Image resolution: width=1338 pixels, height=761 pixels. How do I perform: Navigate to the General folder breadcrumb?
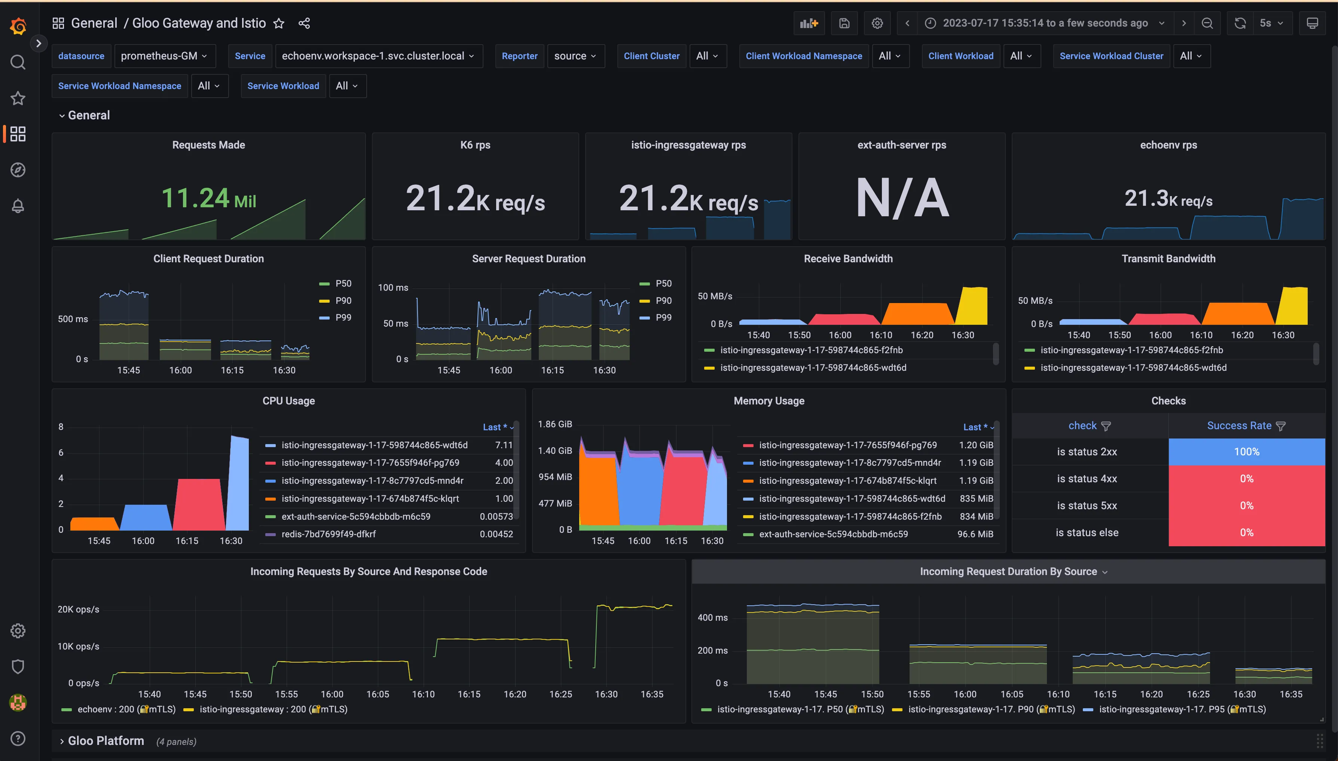(94, 23)
